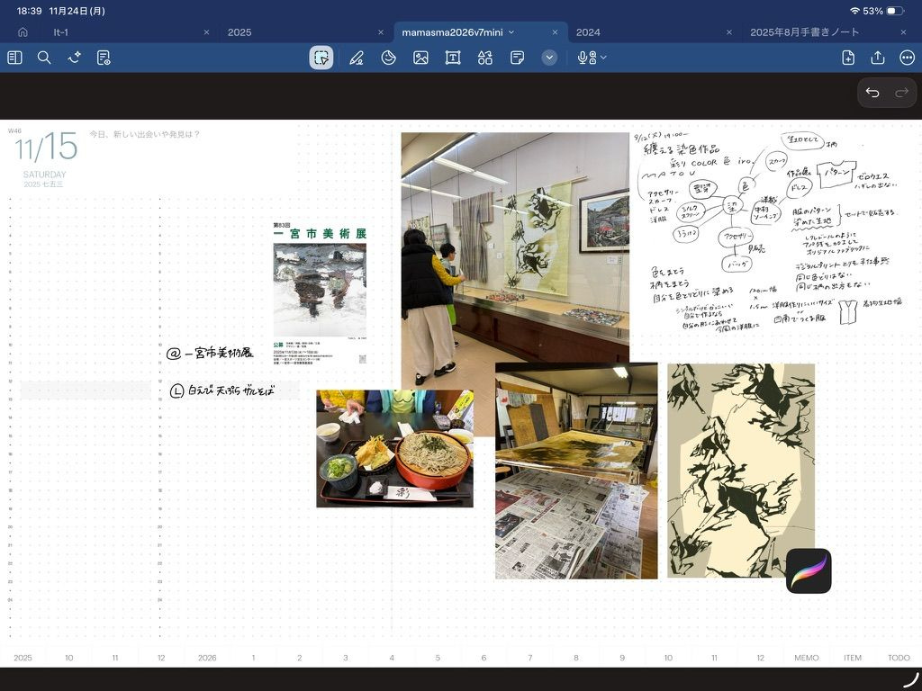Open the home documents screen
The height and width of the screenshot is (691, 922).
point(23,32)
